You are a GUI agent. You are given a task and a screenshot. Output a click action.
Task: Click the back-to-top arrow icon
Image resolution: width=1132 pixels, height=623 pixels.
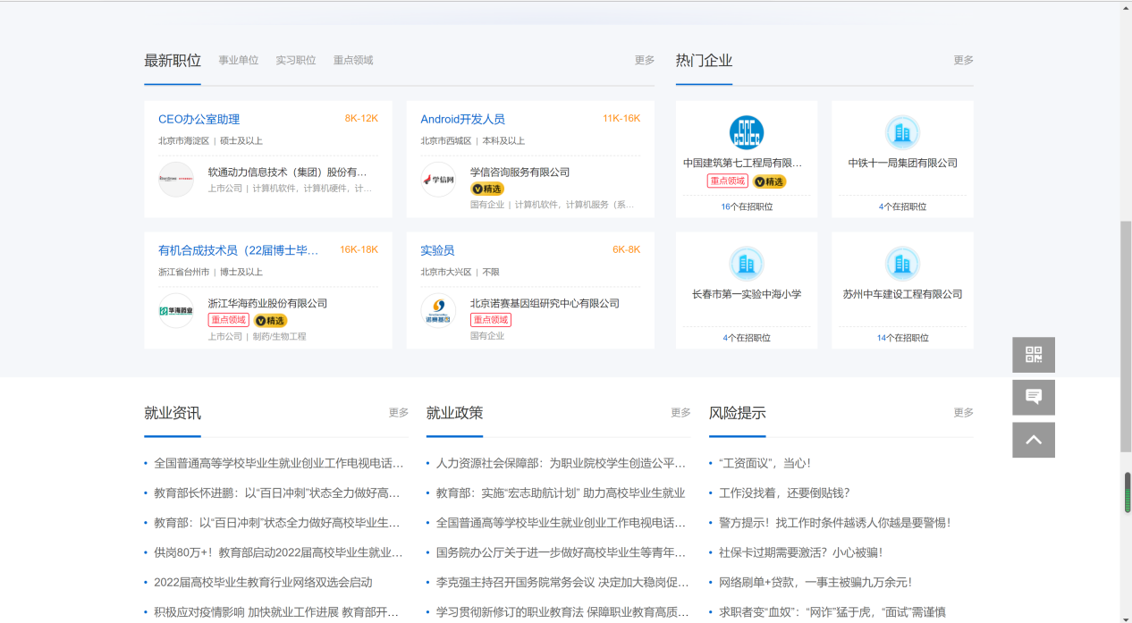[x=1034, y=441]
